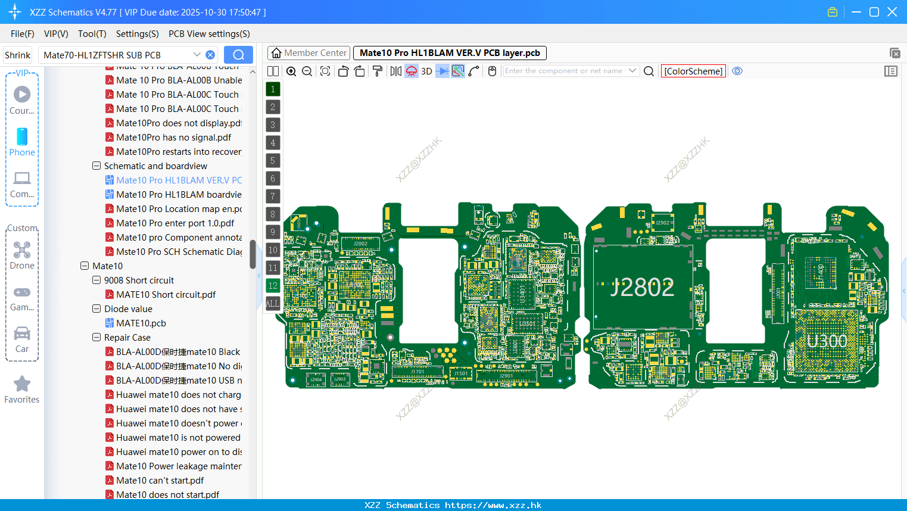Select Computer category in sidebar

tap(22, 184)
